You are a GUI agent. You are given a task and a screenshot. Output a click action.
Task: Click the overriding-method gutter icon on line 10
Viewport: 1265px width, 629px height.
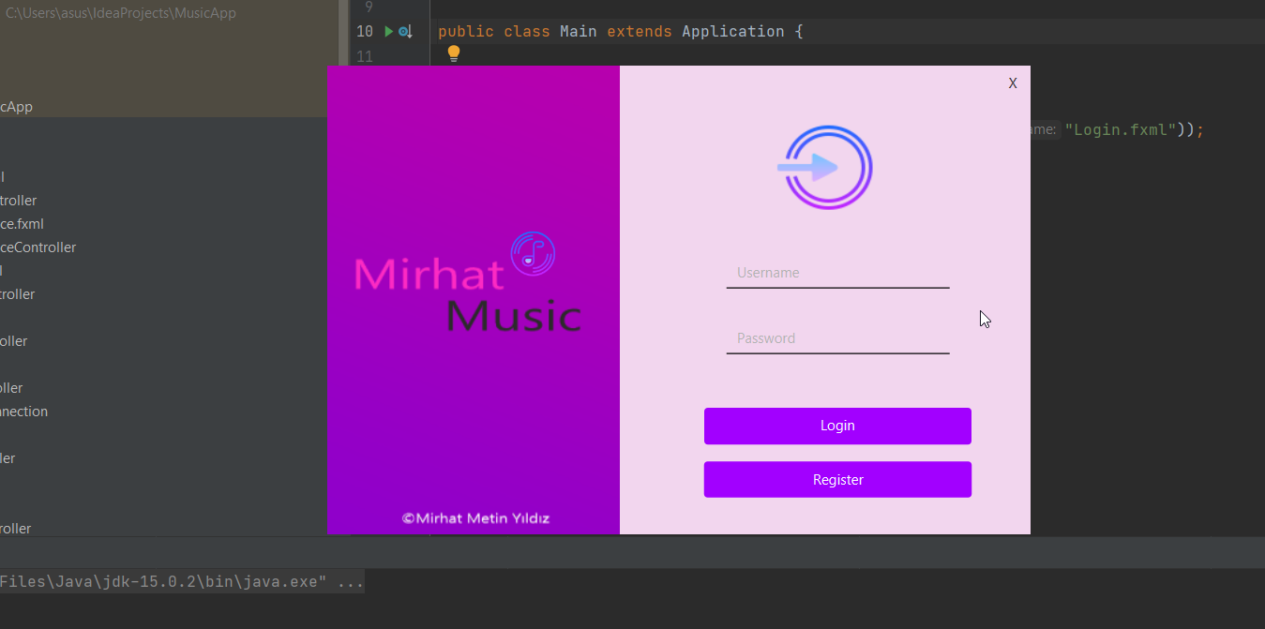click(404, 30)
